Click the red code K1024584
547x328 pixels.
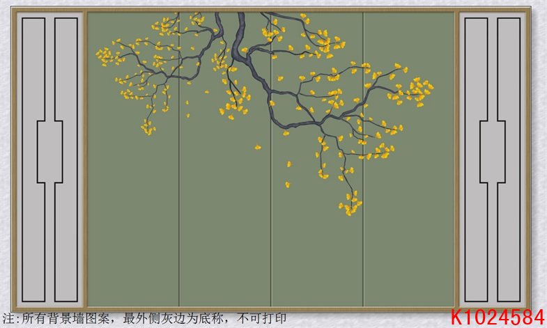pyautogui.click(x=498, y=318)
